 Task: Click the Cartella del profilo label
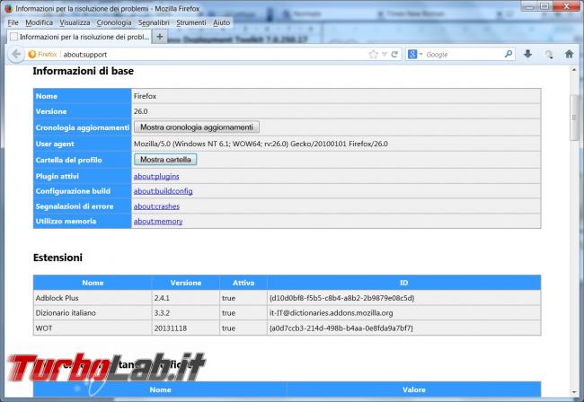[x=68, y=160]
